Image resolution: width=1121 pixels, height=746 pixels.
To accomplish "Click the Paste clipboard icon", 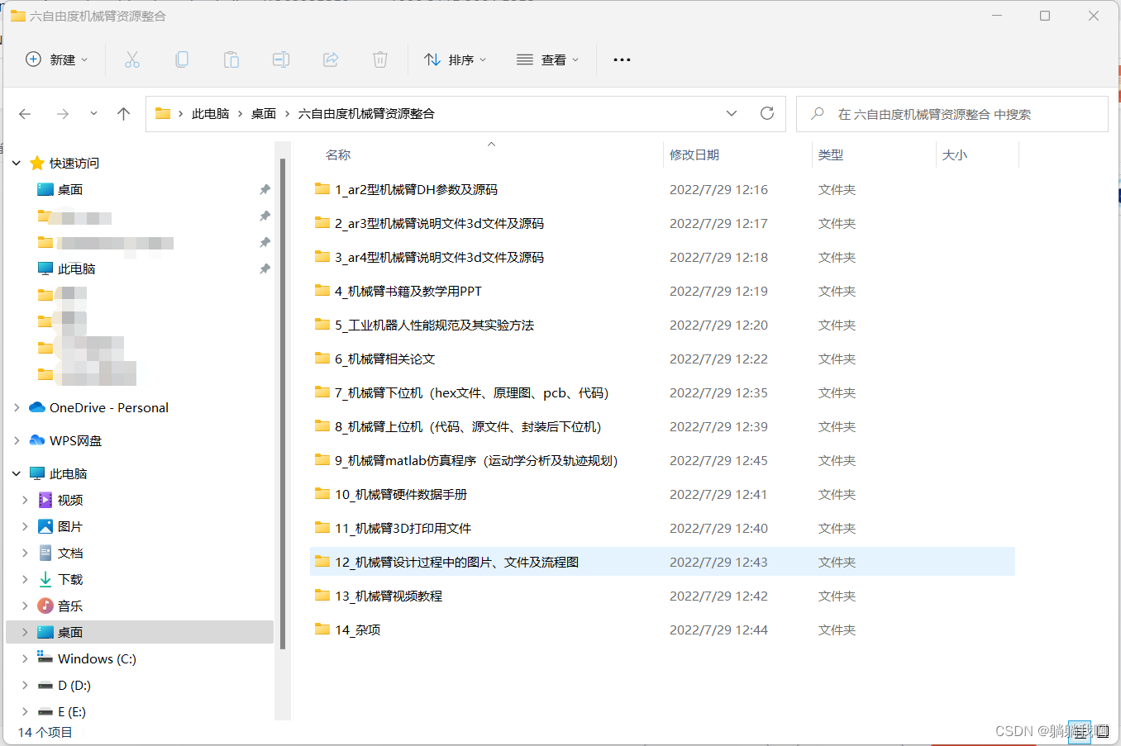I will [231, 59].
